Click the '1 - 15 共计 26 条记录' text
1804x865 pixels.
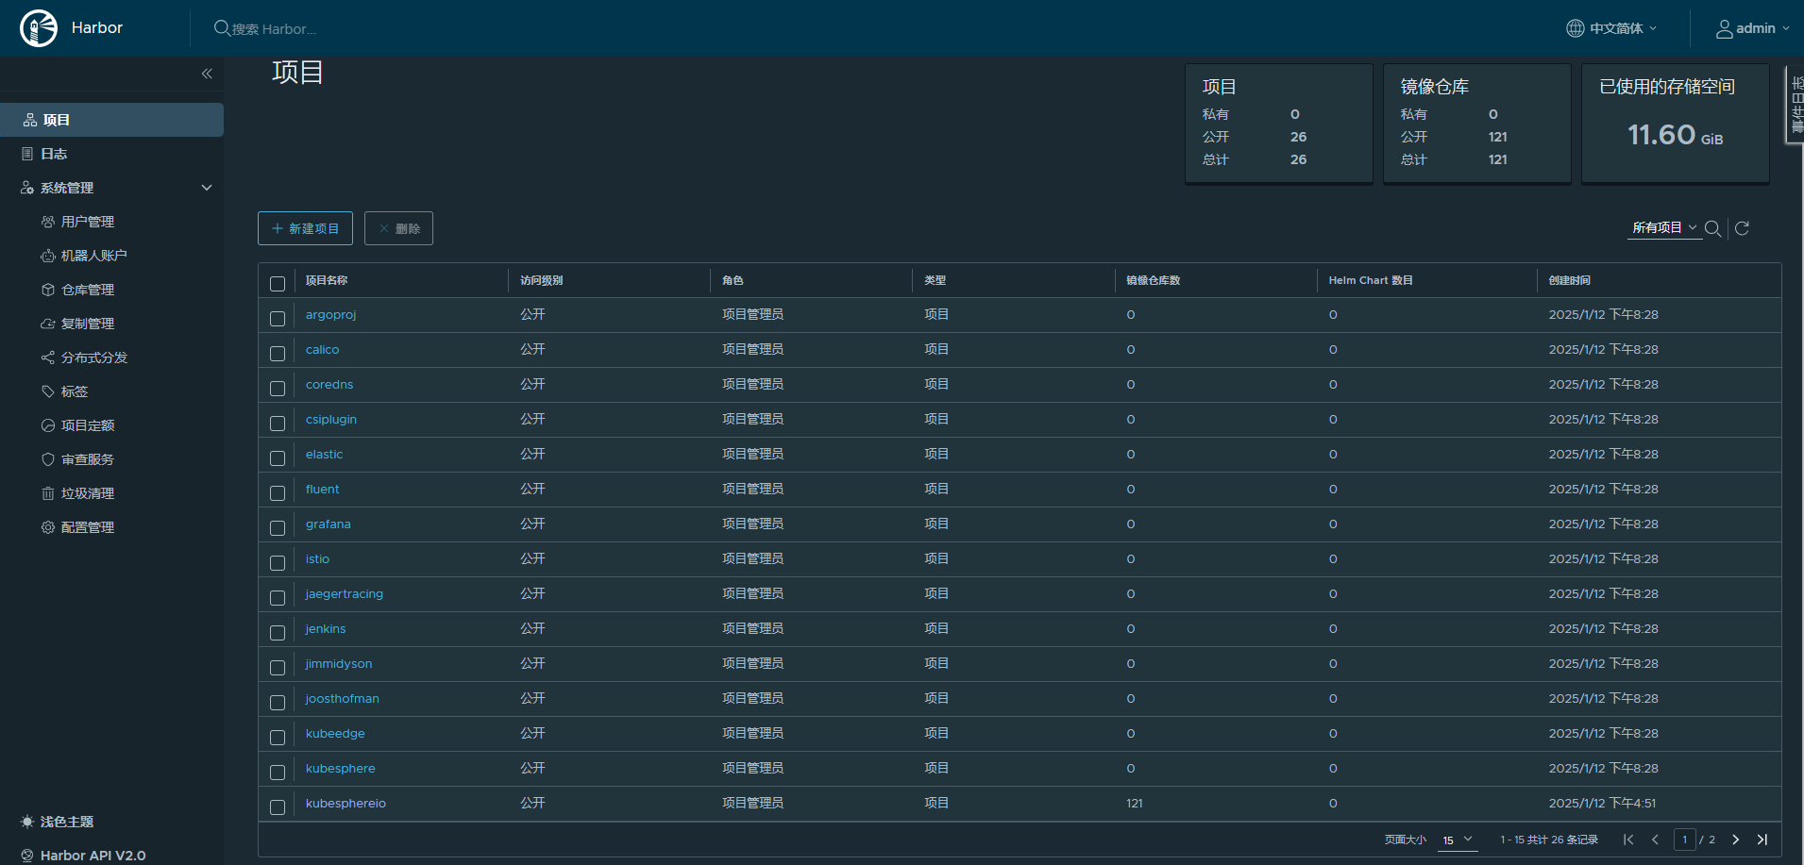click(x=1549, y=840)
